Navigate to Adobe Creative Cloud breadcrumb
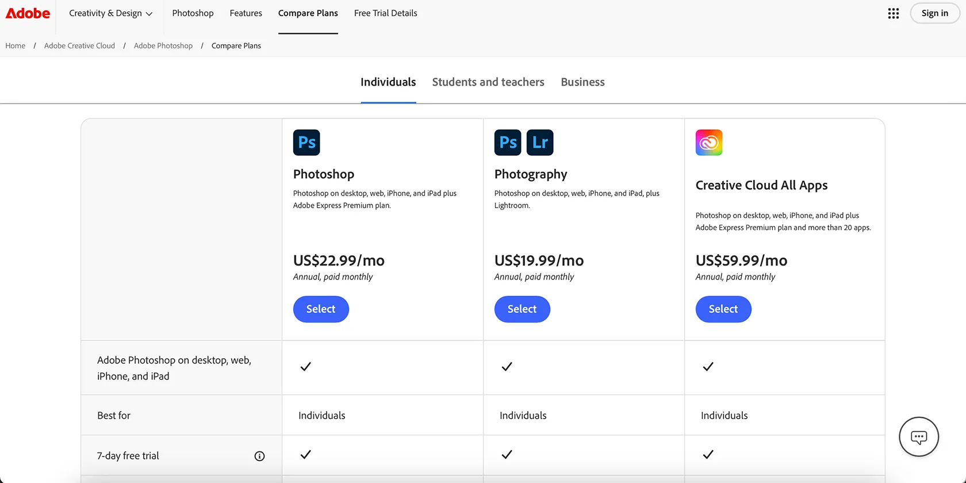The height and width of the screenshot is (483, 966). pos(79,46)
